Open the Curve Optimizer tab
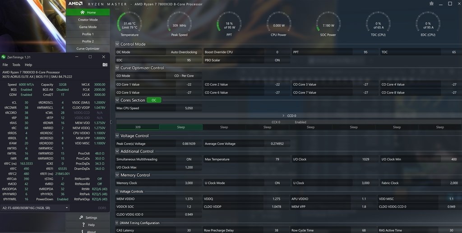The height and width of the screenshot is (233, 462). coord(88,49)
